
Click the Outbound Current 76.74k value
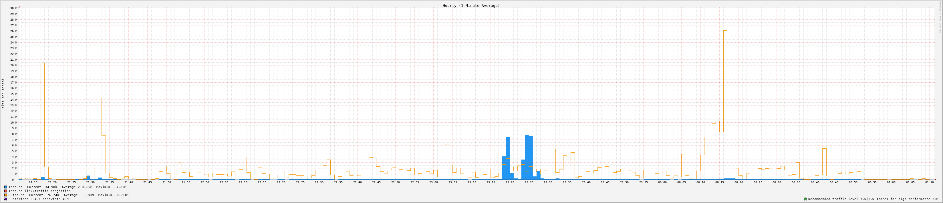pyautogui.click(x=53, y=195)
